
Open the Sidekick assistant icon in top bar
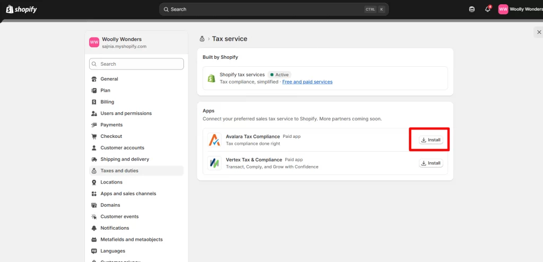[471, 10]
